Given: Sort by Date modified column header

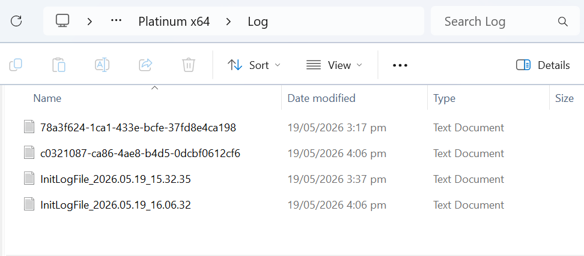Looking at the screenshot, I should (321, 98).
